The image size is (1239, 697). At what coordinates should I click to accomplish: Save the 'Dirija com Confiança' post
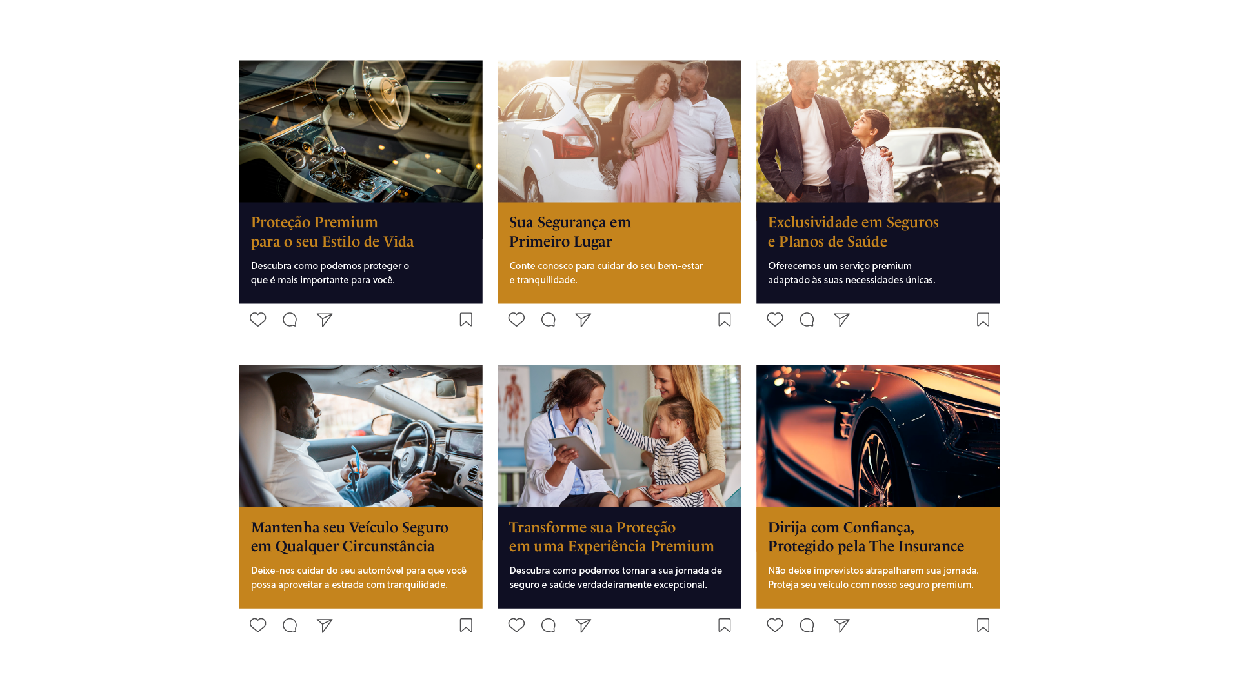(x=983, y=625)
